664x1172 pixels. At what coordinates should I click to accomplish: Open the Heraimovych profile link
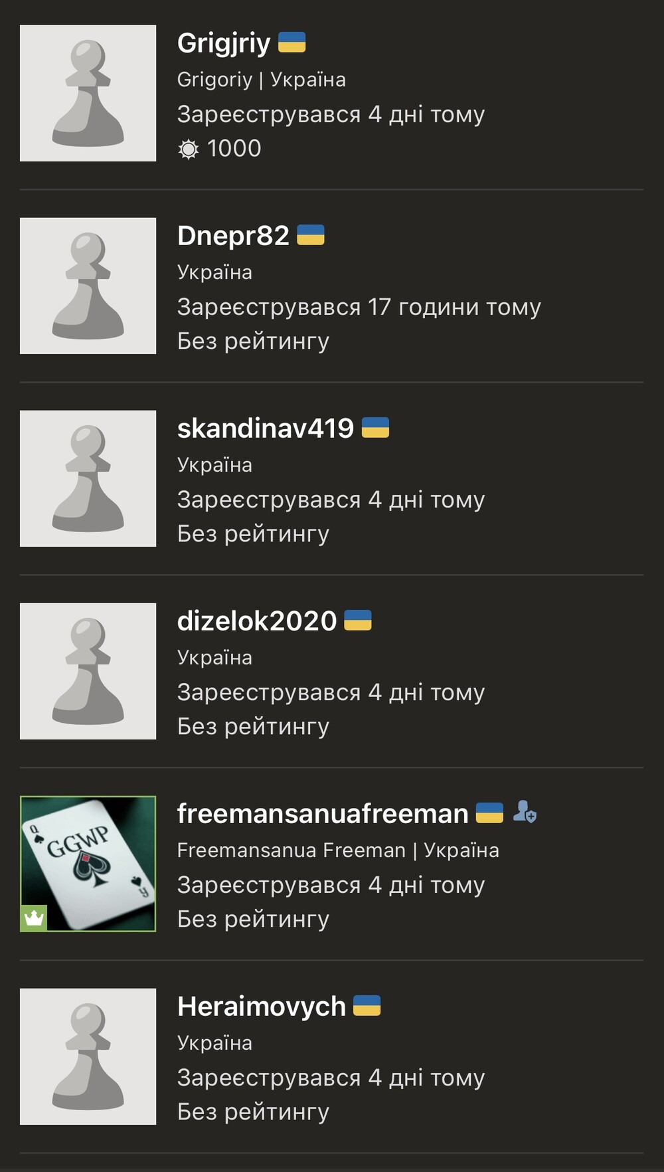pos(262,1007)
